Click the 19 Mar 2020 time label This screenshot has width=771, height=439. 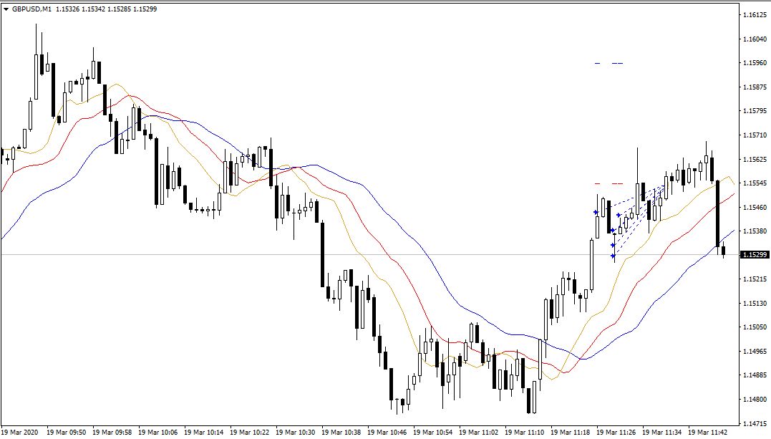point(19,432)
